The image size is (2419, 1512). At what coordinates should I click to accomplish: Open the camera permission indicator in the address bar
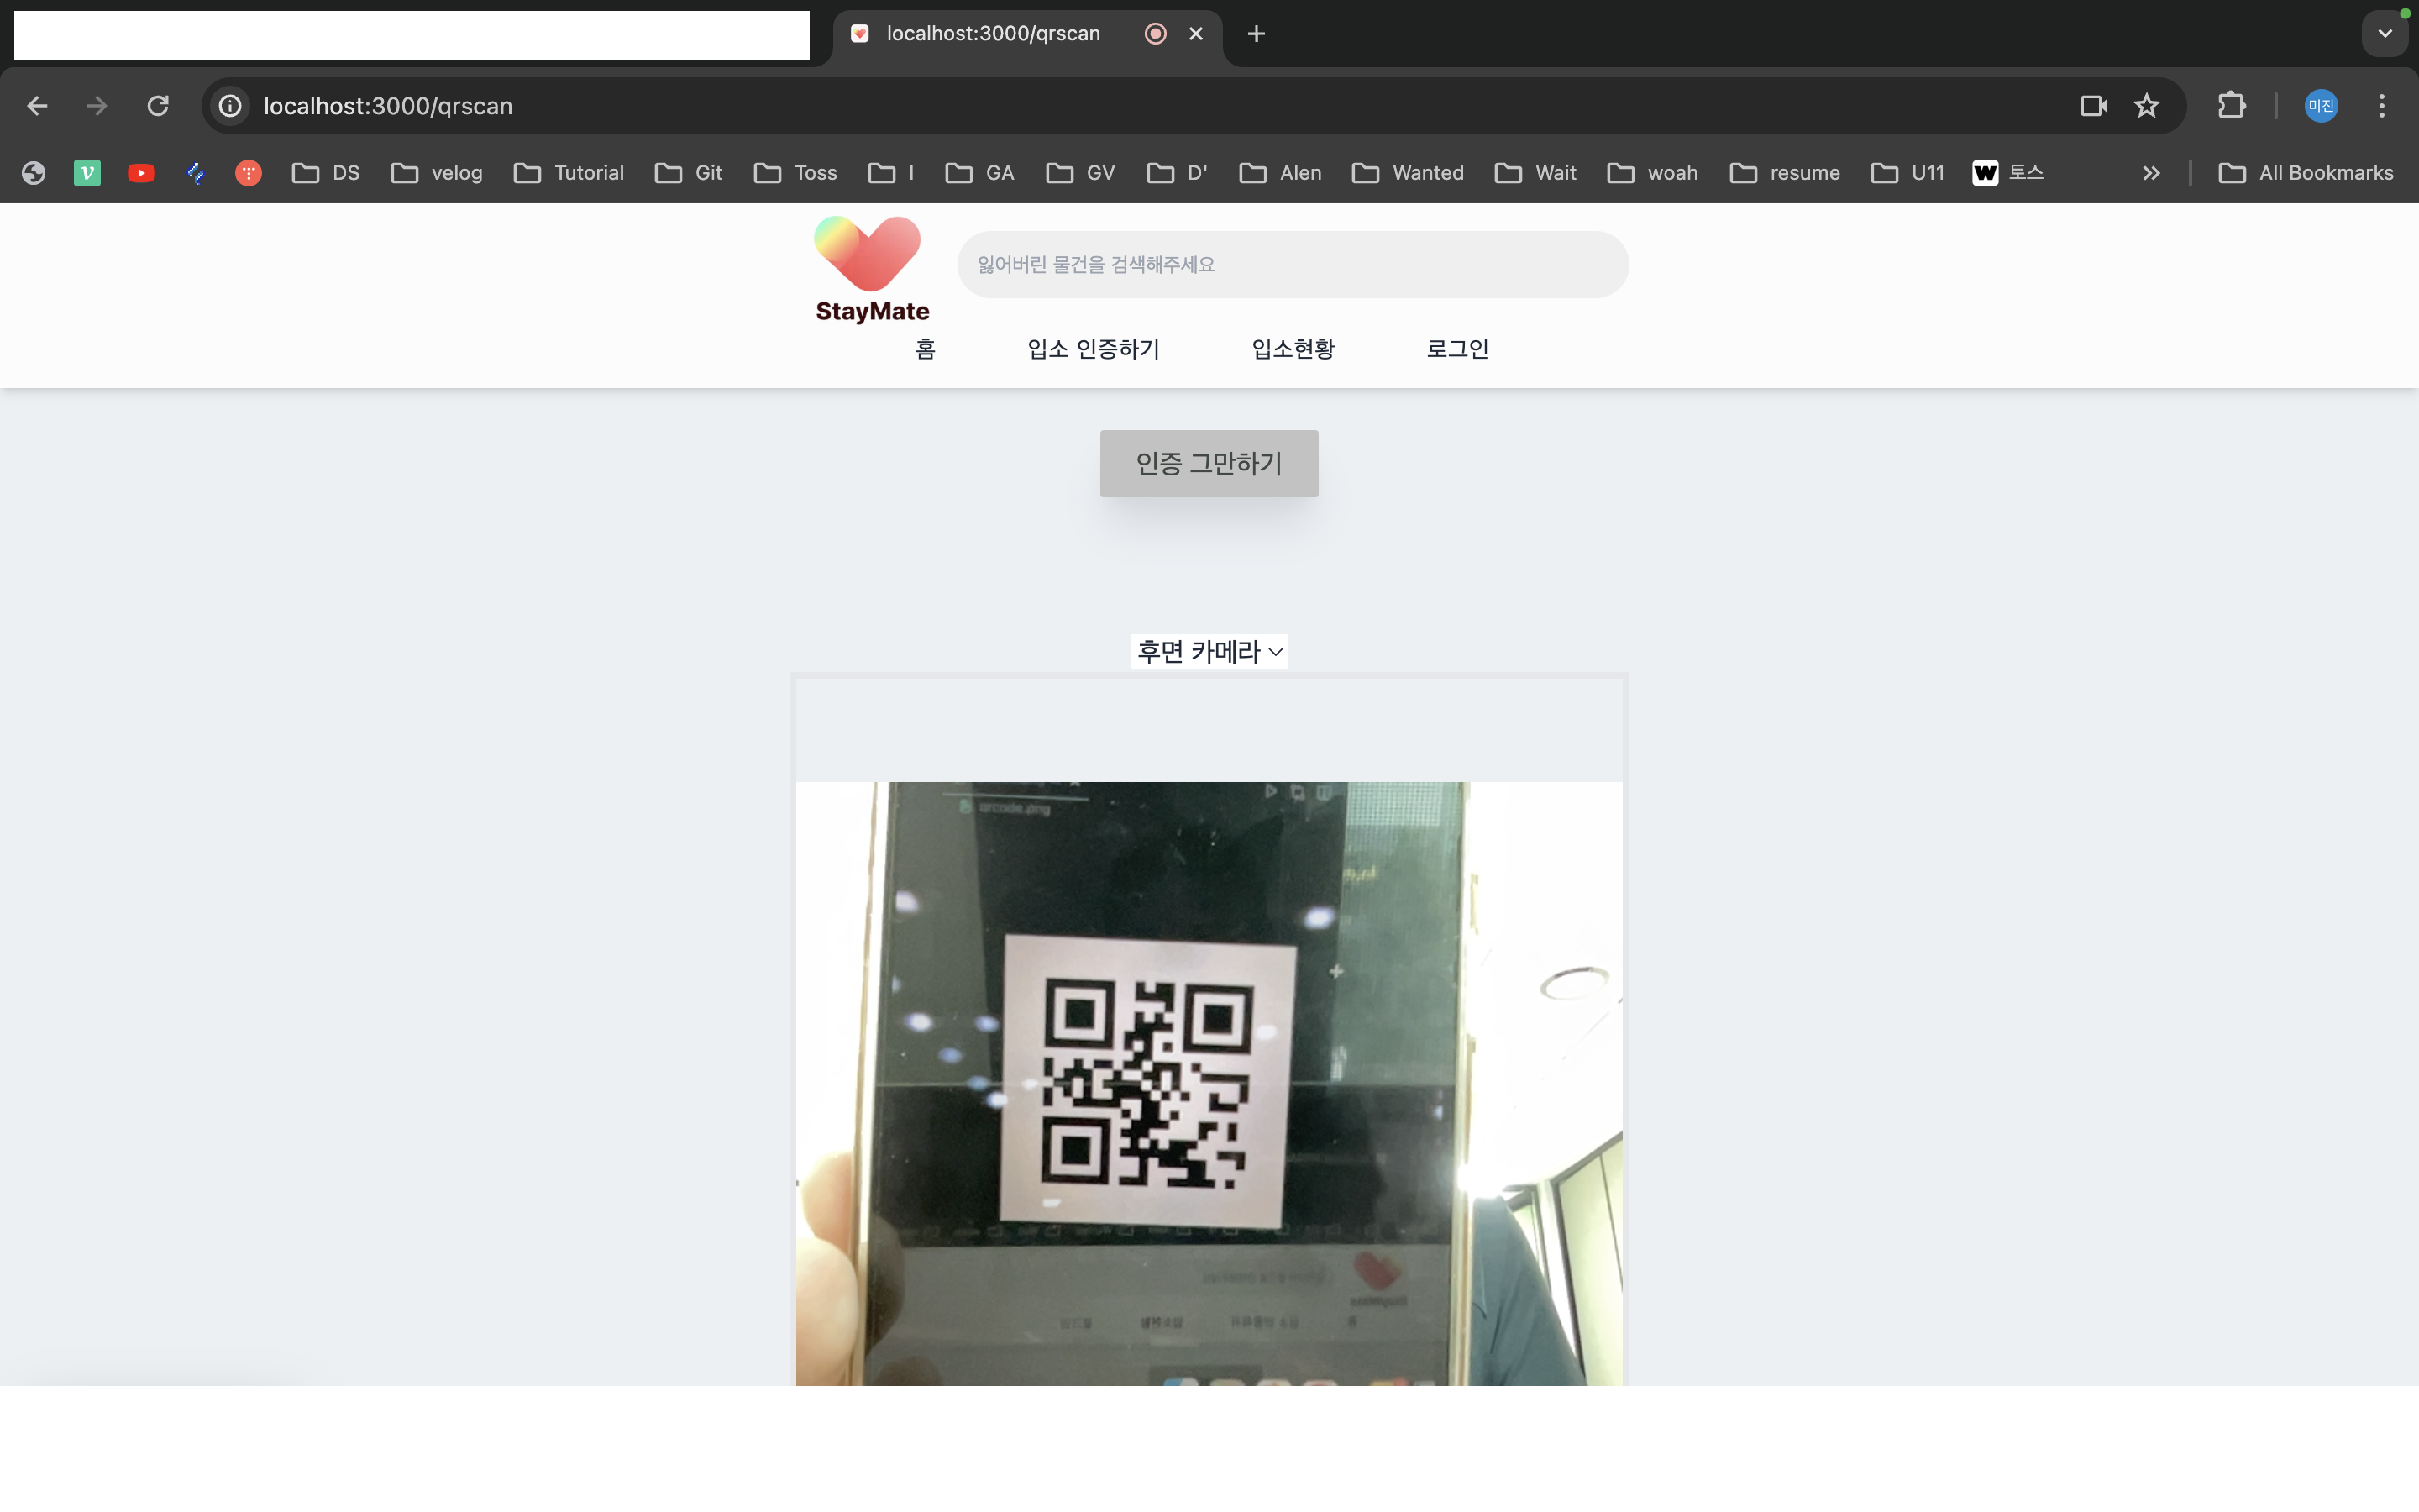tap(2092, 106)
